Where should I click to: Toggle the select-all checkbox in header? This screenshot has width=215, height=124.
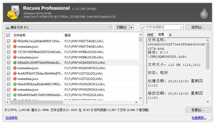pos(8,35)
